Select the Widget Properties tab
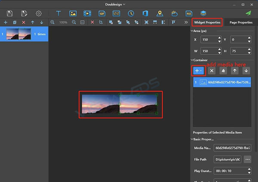This screenshot has height=182, width=258. [206, 22]
